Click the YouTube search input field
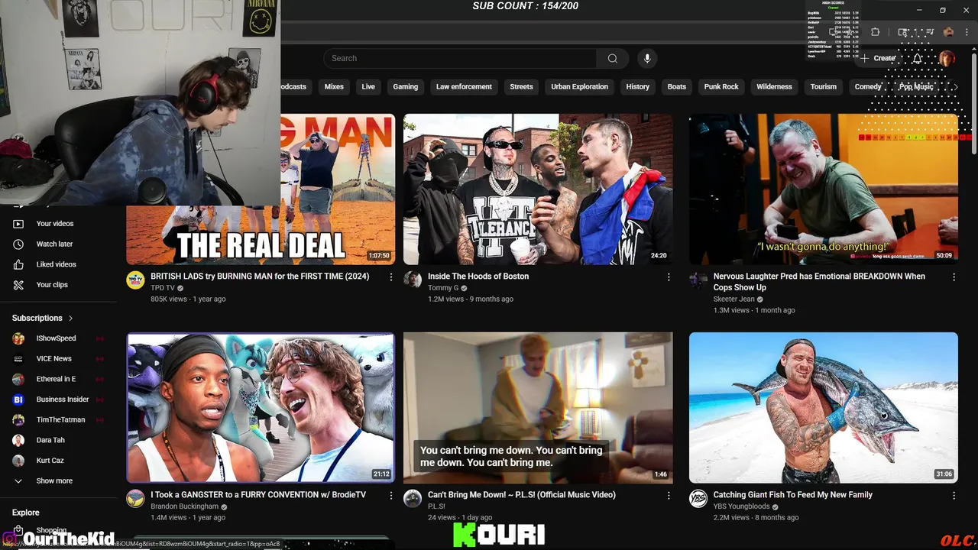978x550 pixels. (460, 58)
